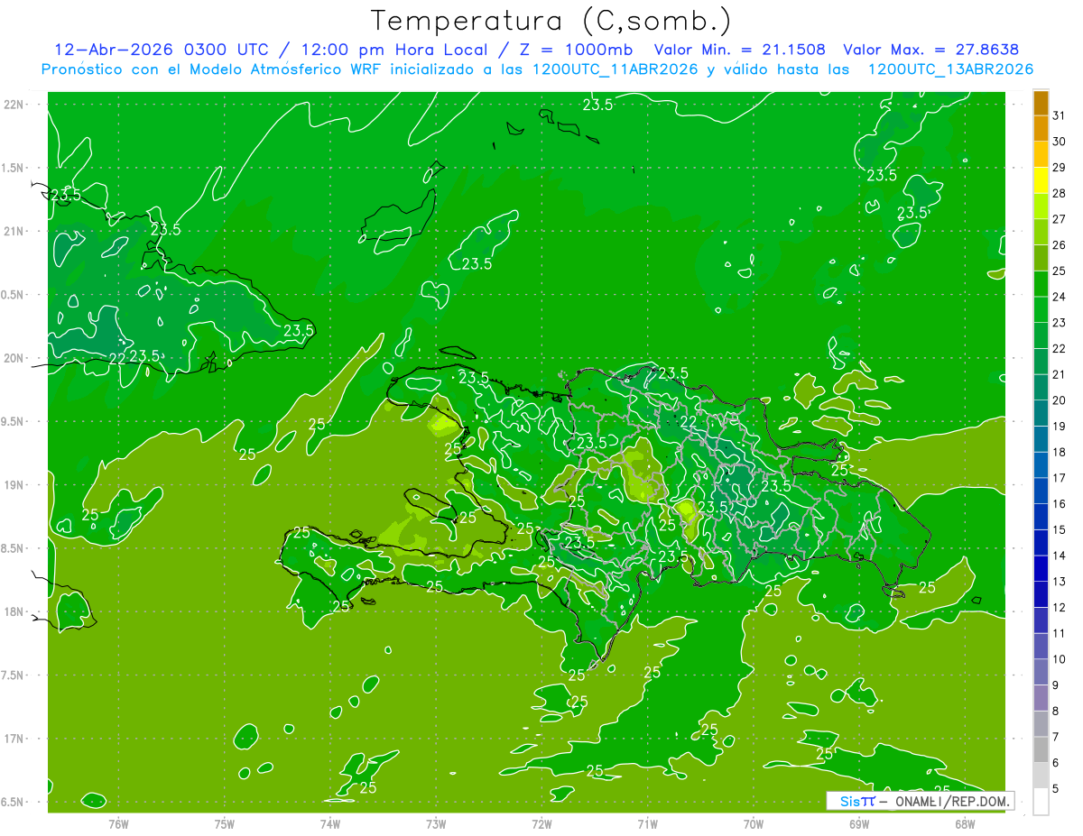Image resolution: width=1083 pixels, height=836 pixels.
Task: Click the 76W longitude axis label
Action: coord(118,824)
